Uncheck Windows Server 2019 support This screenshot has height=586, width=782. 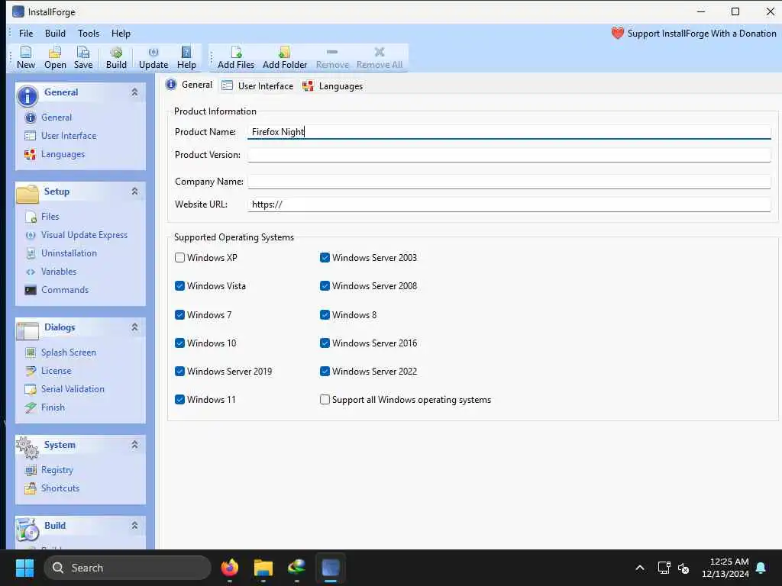point(180,372)
